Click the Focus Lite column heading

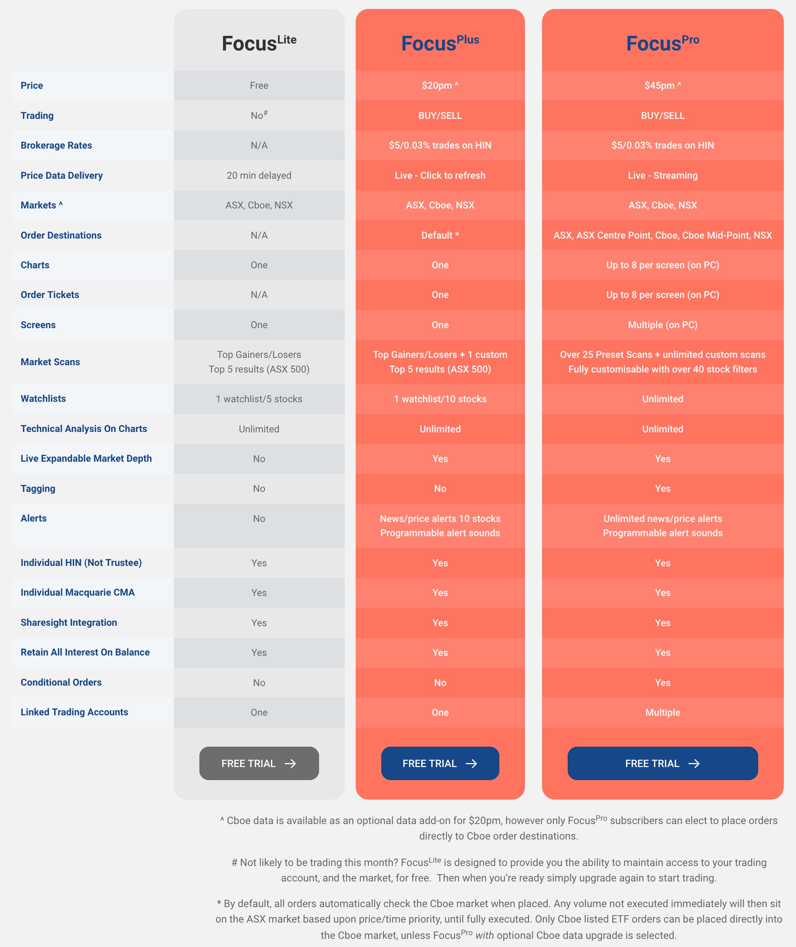258,43
